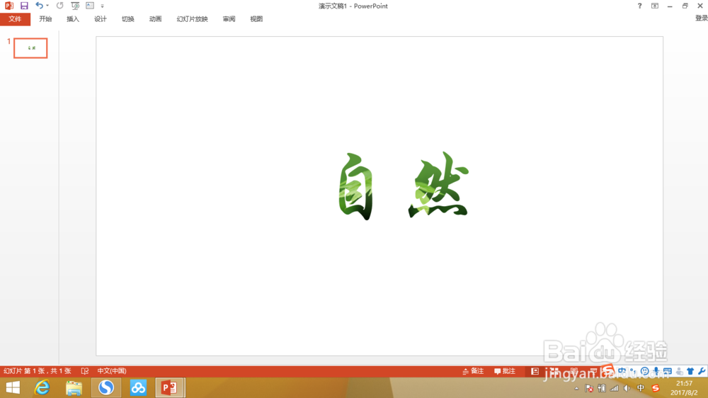Switch to Normal view icon

point(535,371)
